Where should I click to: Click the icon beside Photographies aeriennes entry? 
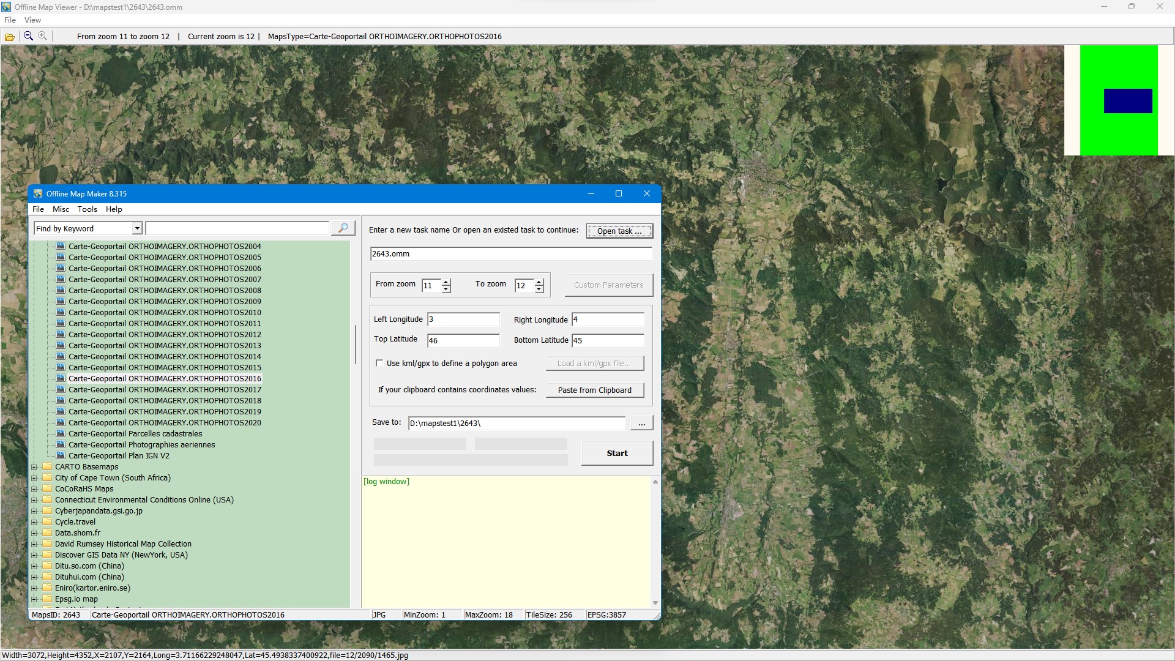click(x=61, y=444)
